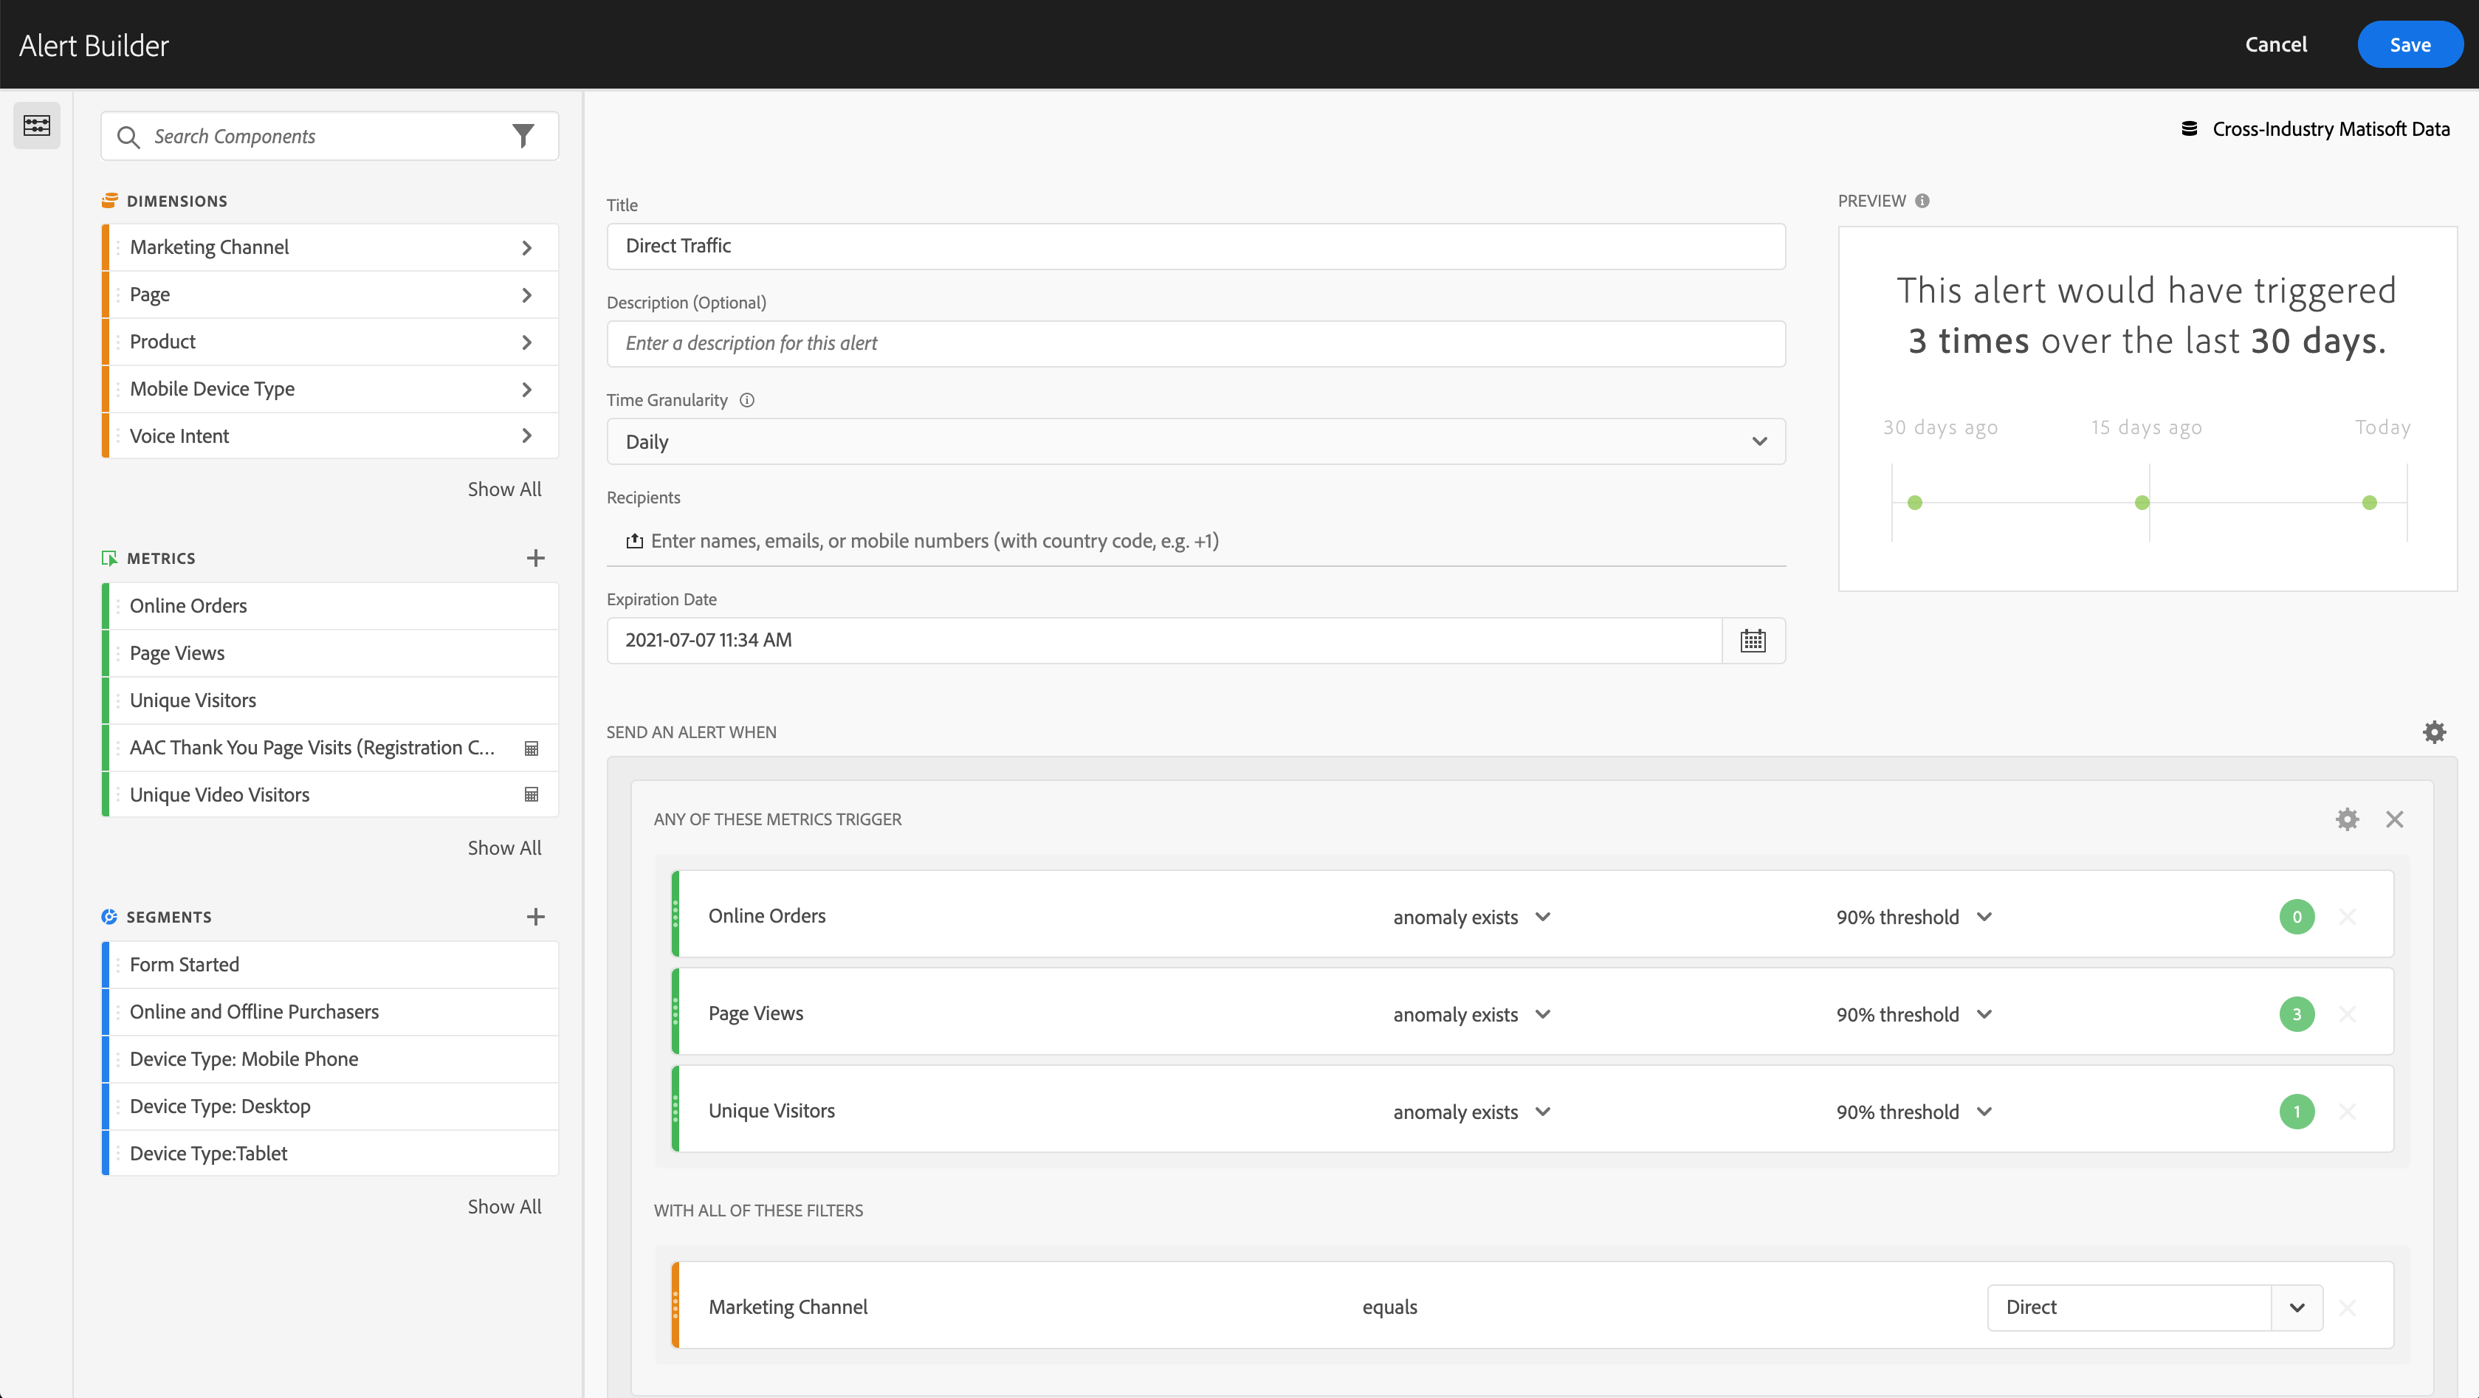
Task: Open the Direct value dropdown arrow
Action: pos(2297,1307)
